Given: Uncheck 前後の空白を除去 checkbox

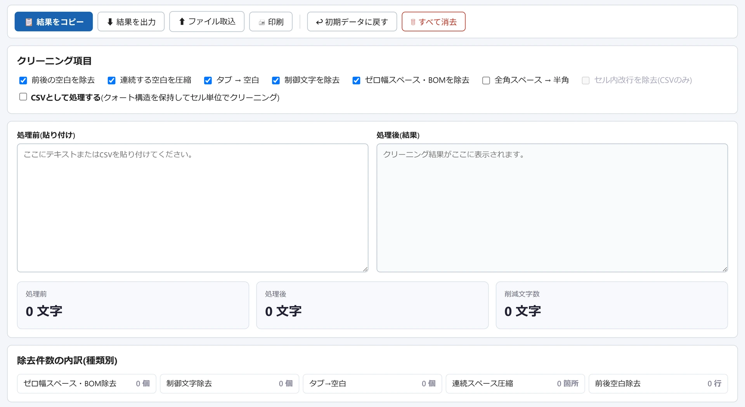Looking at the screenshot, I should click(23, 80).
